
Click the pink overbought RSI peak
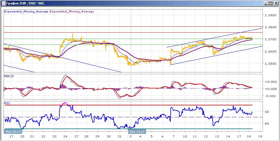coord(65,103)
